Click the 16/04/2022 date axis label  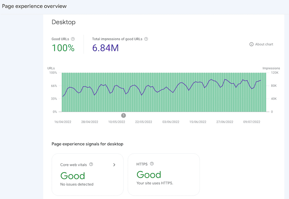pyautogui.click(x=63, y=122)
